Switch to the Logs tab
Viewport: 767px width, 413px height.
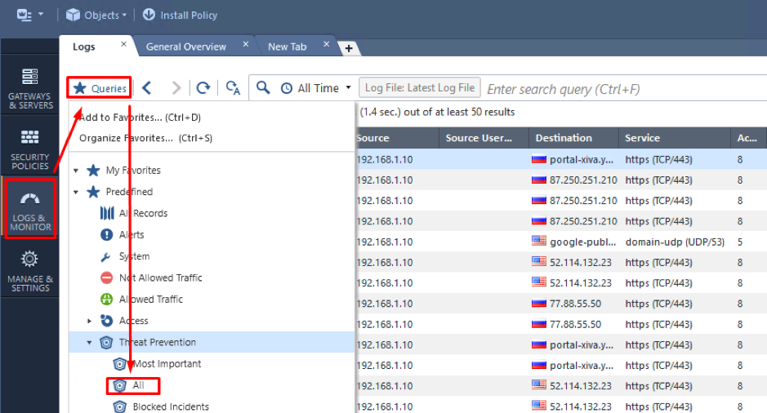coord(84,47)
